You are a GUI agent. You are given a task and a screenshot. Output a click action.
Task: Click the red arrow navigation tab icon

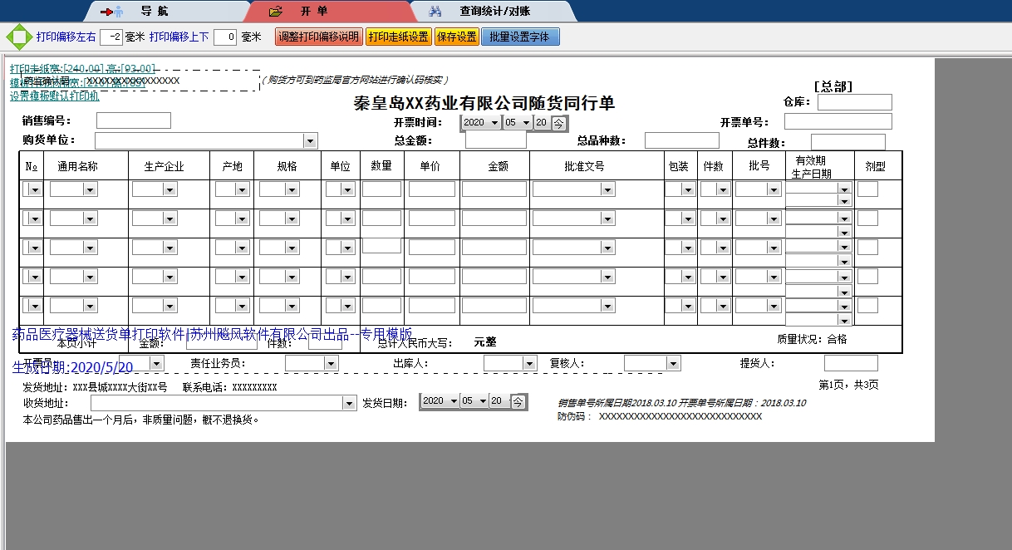tap(111, 12)
